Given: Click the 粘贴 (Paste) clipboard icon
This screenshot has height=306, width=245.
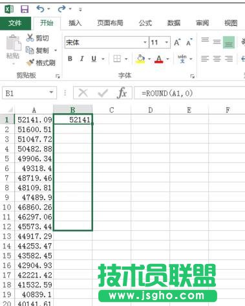Looking at the screenshot, I should click(x=13, y=43).
